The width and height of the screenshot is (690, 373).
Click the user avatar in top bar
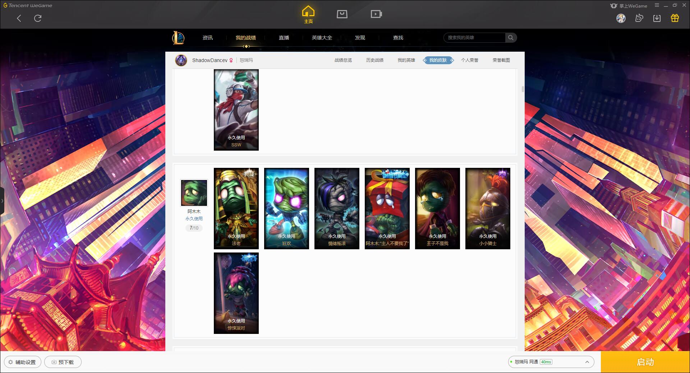pyautogui.click(x=621, y=18)
